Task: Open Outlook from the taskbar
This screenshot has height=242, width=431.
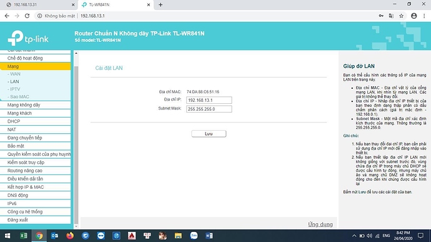Action: 54,236
